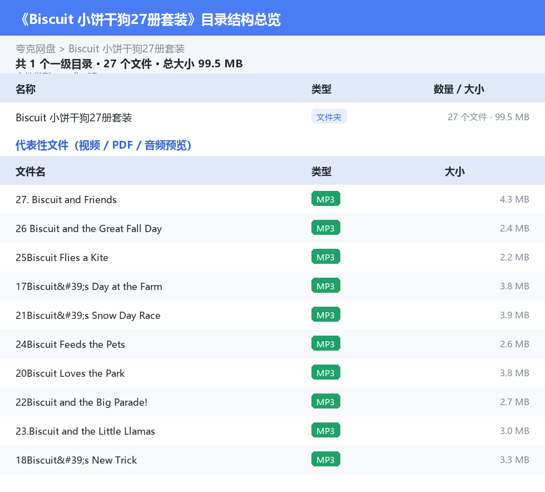Viewport: 545px width, 492px height.
Task: Click the 3.0 MB size value
Action: click(x=514, y=431)
